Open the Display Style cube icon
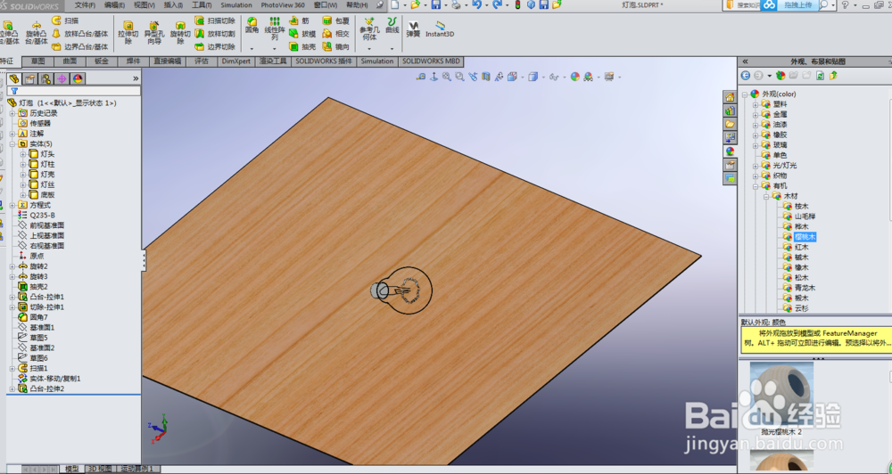The width and height of the screenshot is (892, 474). [x=533, y=77]
